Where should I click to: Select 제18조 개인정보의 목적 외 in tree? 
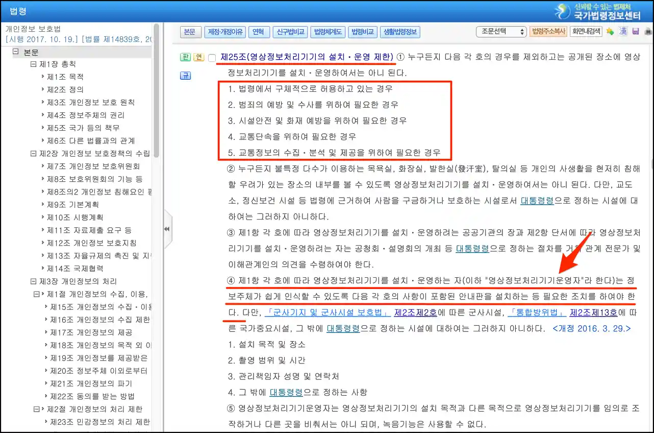101,345
